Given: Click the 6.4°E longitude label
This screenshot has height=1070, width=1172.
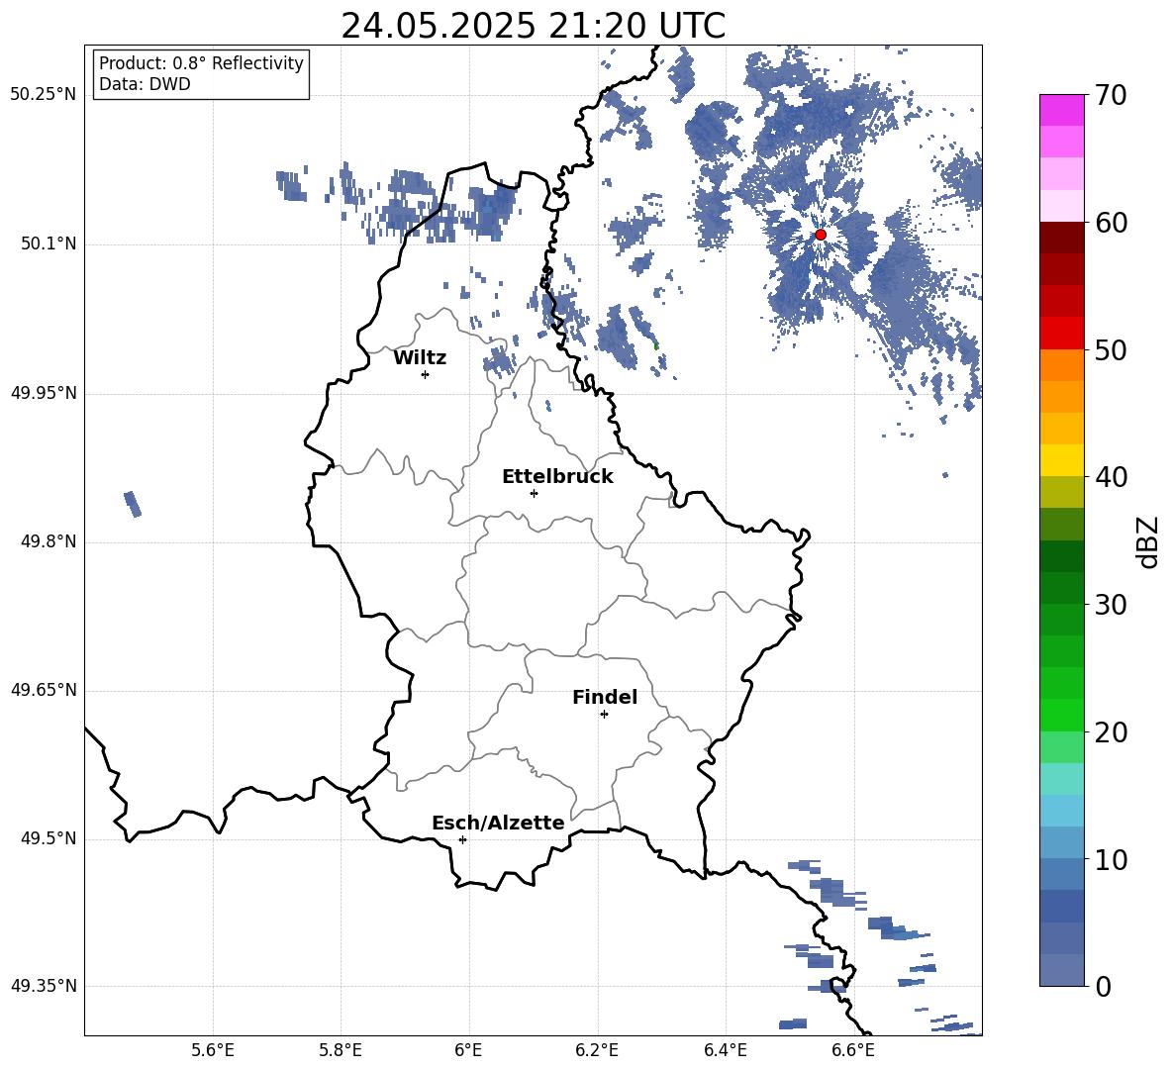Looking at the screenshot, I should coord(725,1050).
